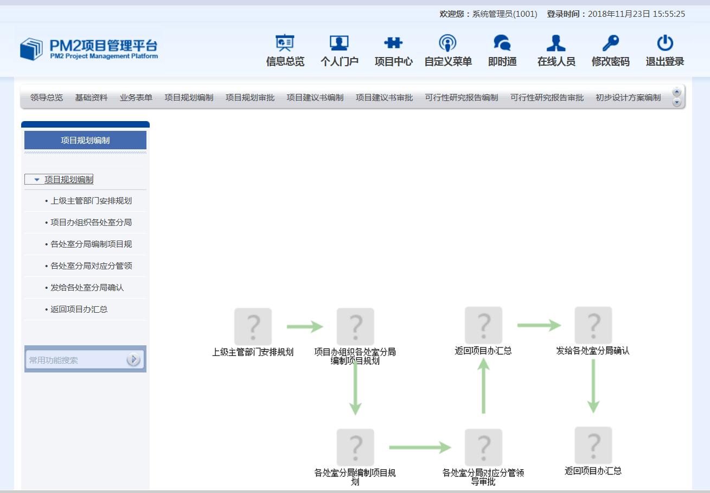This screenshot has width=710, height=493.
Task: Open 自定义菜单 custom menu icon
Action: [447, 43]
